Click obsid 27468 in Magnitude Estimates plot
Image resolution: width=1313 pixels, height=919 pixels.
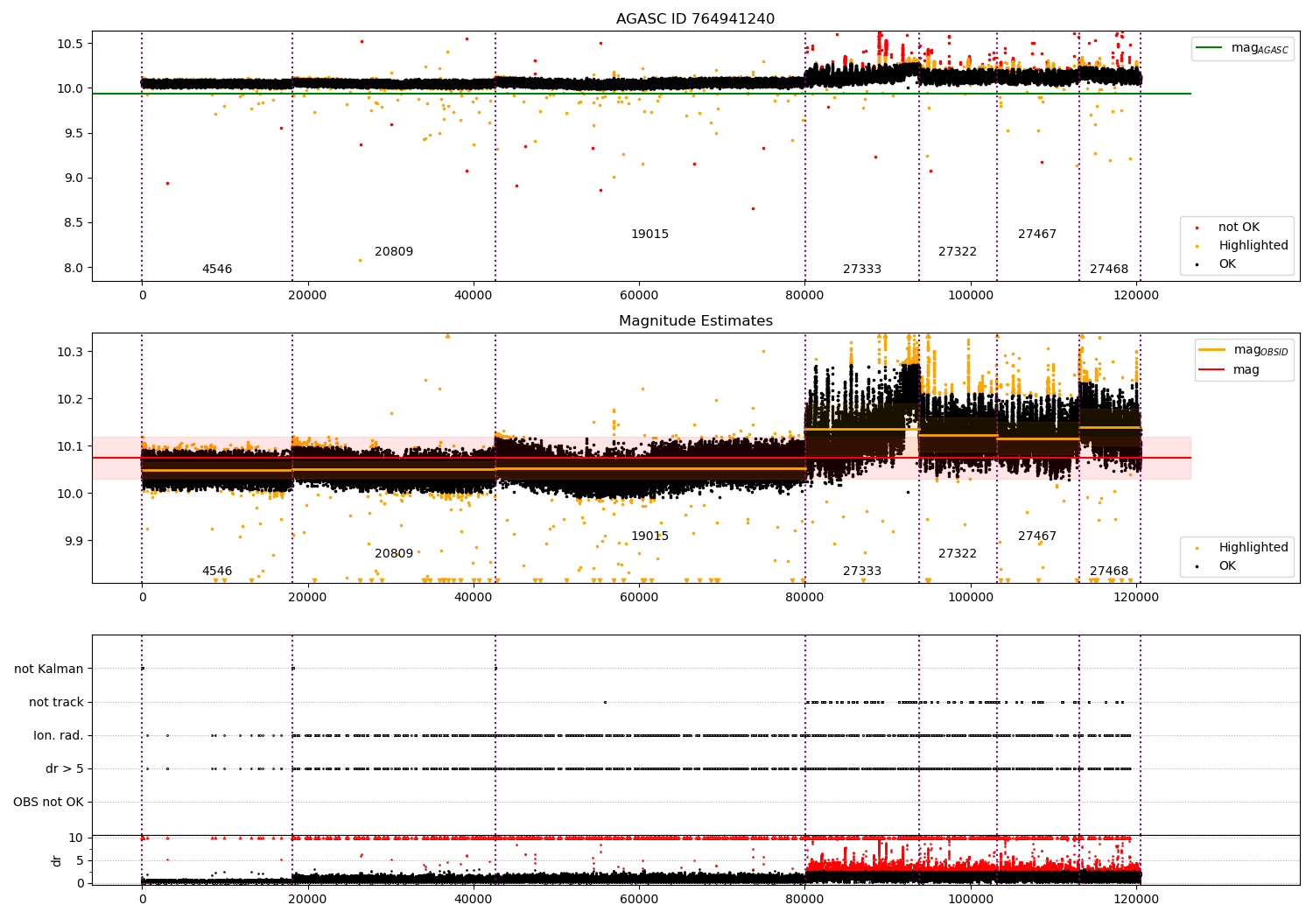pos(1109,572)
